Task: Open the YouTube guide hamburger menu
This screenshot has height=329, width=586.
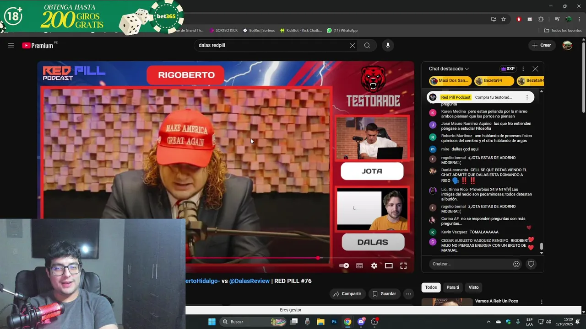Action: [x=11, y=45]
